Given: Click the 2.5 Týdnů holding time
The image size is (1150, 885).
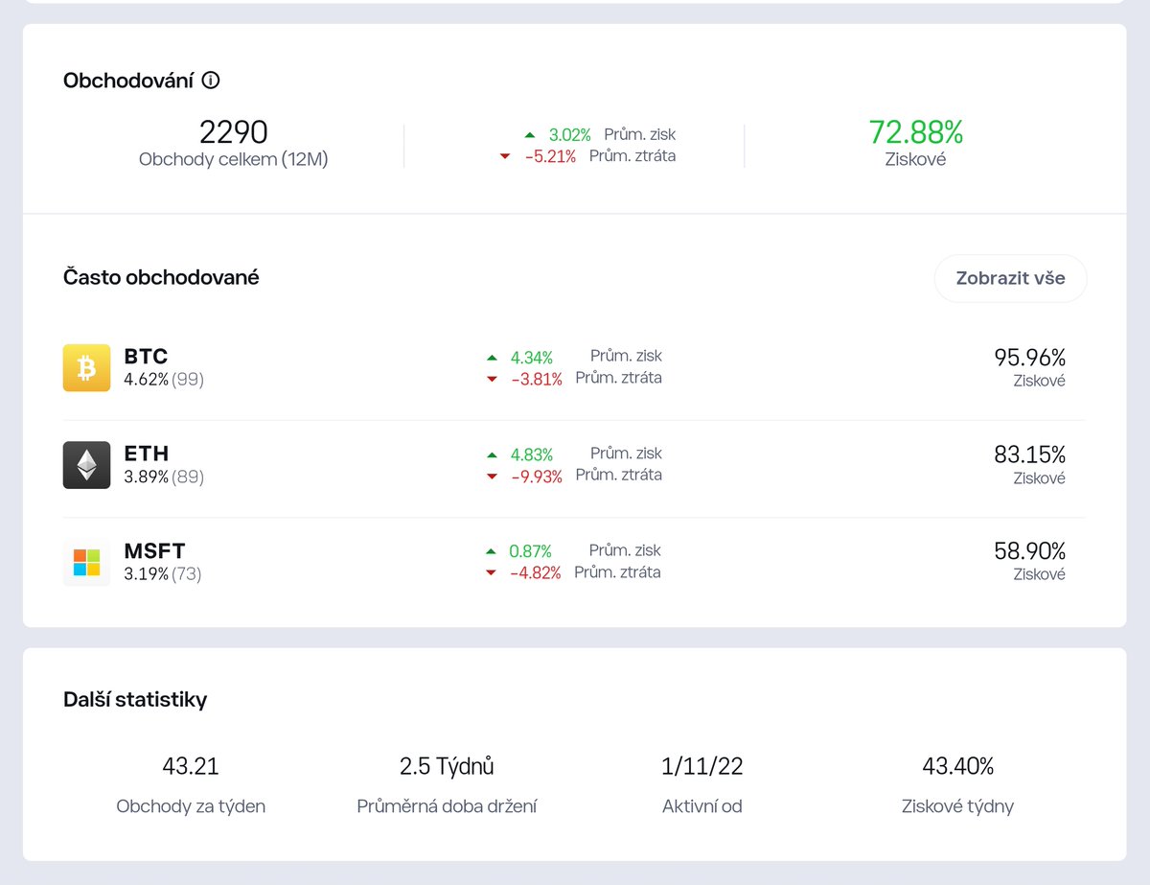Looking at the screenshot, I should point(447,766).
